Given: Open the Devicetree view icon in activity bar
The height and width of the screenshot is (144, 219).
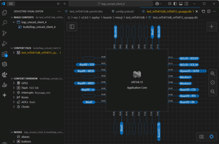Looking at the screenshot, I should pos(4,74).
